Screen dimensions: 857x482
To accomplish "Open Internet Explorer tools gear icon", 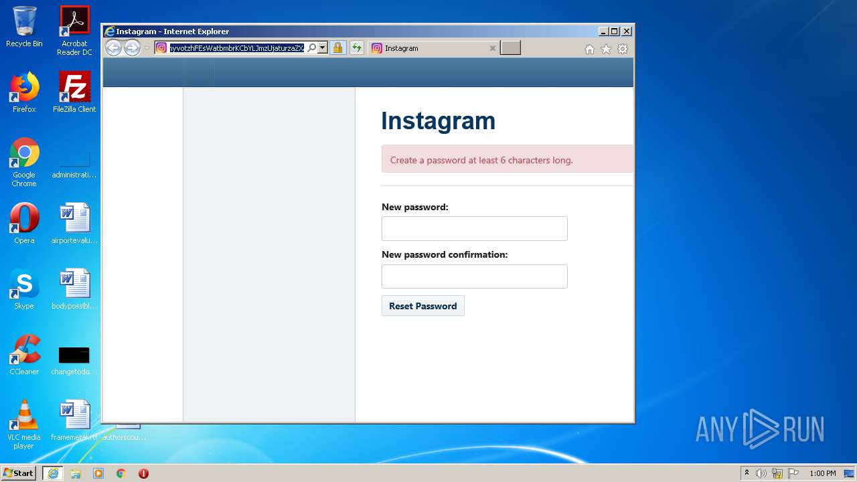I will tap(623, 49).
